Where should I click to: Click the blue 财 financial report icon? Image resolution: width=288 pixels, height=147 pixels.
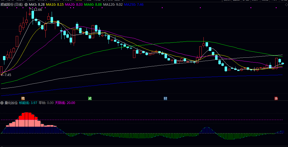pos(165,98)
